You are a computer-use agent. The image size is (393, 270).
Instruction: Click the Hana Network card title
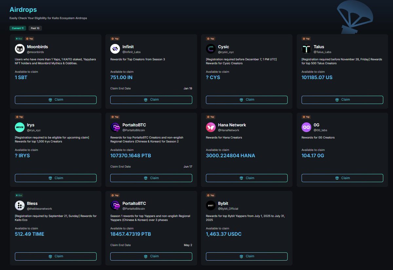(232, 125)
